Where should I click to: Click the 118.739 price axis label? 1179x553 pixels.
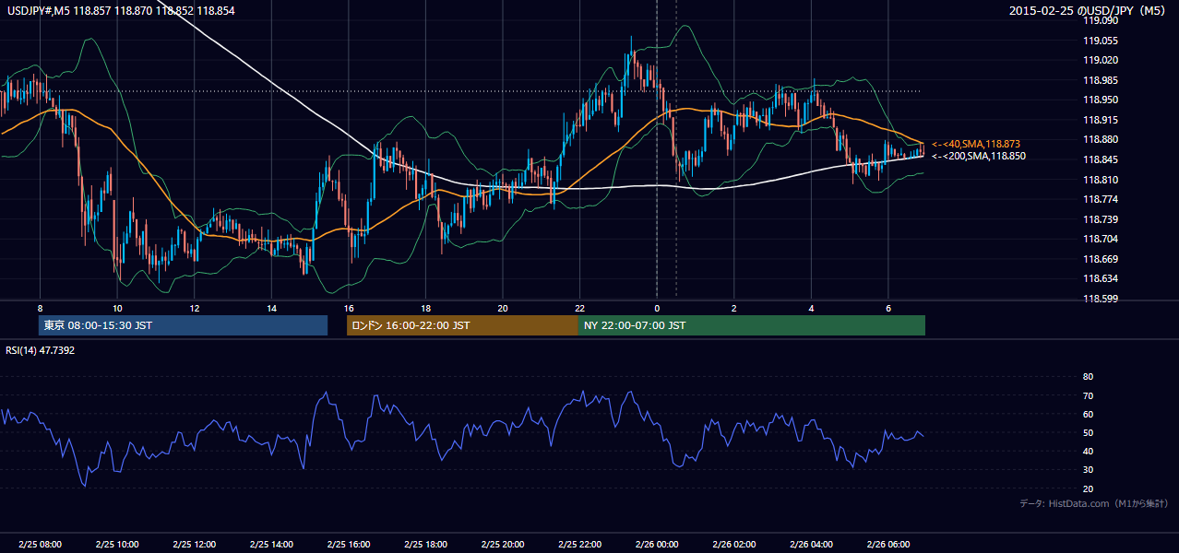pos(1102,219)
